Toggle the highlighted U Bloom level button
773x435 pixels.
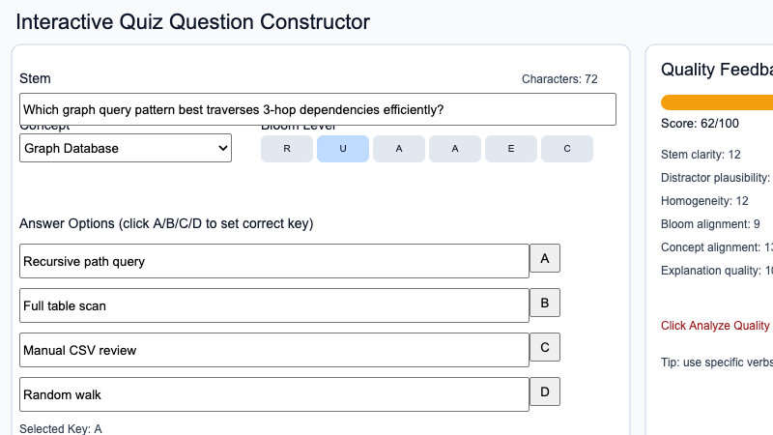(343, 149)
